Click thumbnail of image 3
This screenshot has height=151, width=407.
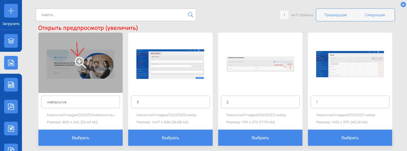pos(170,64)
